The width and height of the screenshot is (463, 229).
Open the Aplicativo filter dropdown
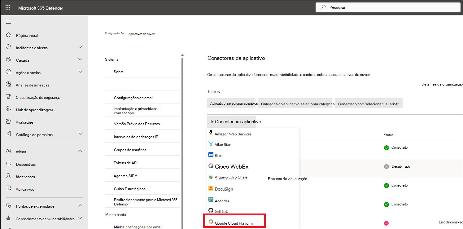[x=231, y=103]
